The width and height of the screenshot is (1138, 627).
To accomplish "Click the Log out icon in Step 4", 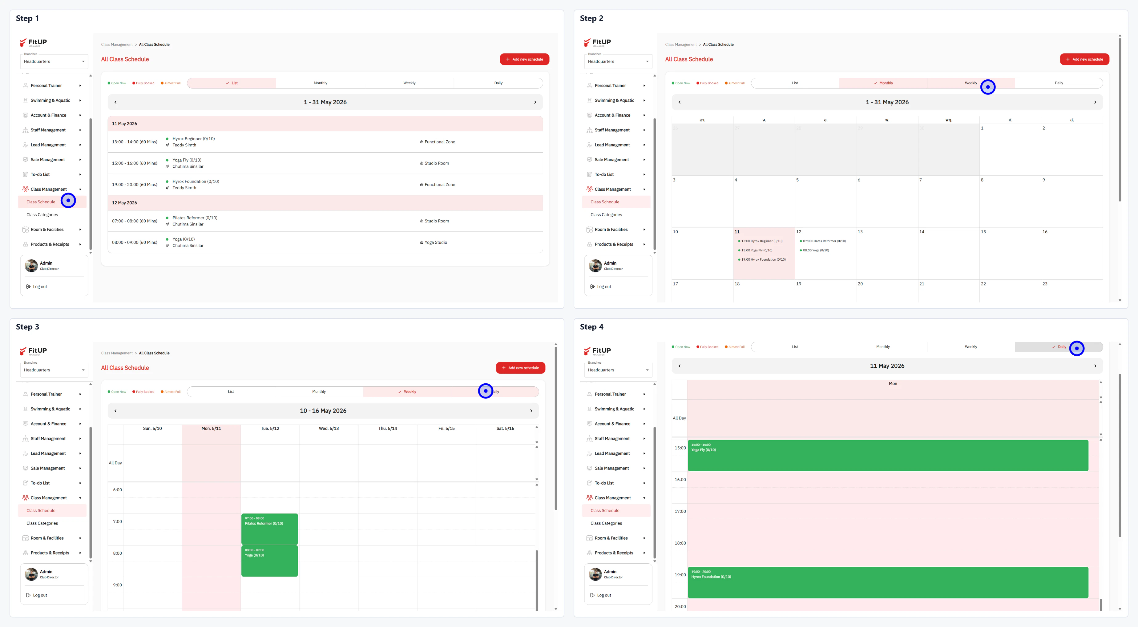I will tap(592, 595).
